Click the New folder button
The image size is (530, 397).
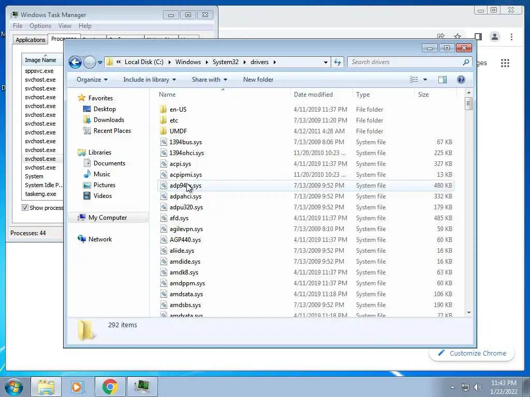(258, 80)
